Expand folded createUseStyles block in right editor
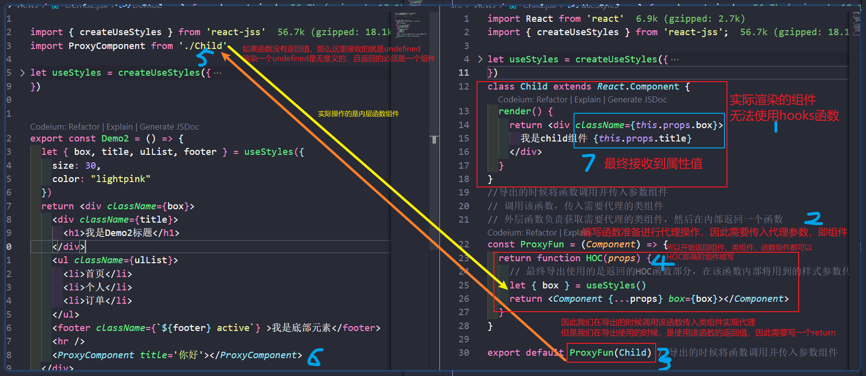Viewport: 866px width, 376px height. point(480,59)
